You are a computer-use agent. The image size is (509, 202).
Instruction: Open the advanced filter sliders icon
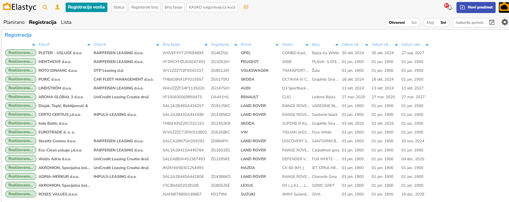(x=246, y=7)
